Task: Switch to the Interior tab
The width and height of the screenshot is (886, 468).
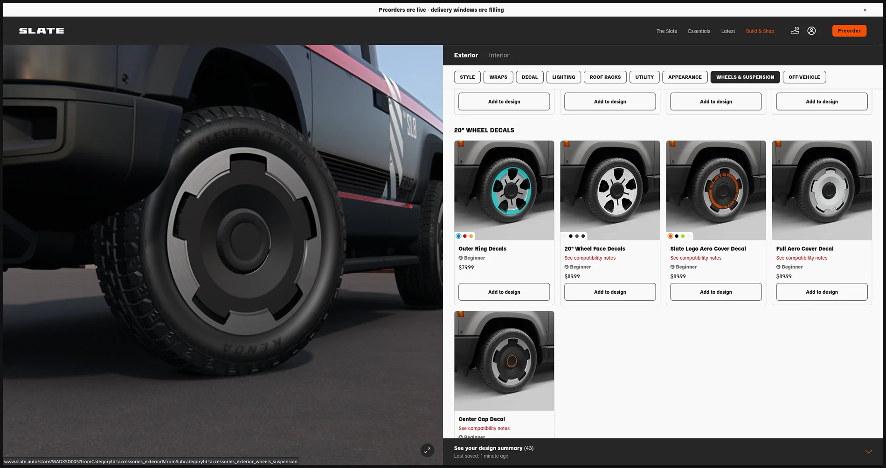Action: [499, 55]
